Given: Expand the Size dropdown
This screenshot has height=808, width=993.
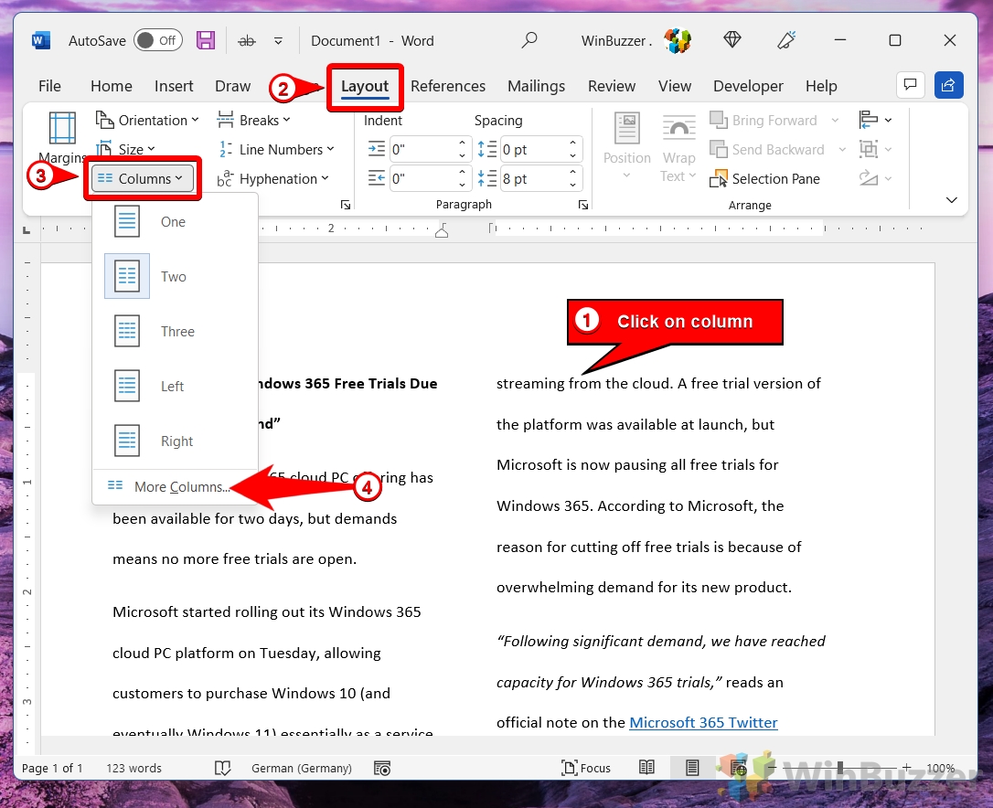Looking at the screenshot, I should coord(125,149).
